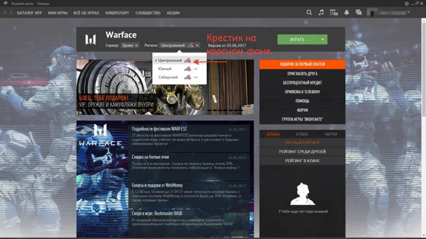Select РЕЙТИНГ В КЛАНЕ
This screenshot has height=239, width=426.
pyautogui.click(x=302, y=161)
